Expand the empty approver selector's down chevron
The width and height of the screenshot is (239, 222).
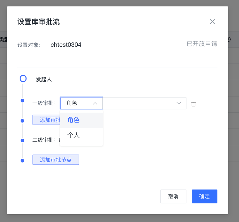pos(179,103)
